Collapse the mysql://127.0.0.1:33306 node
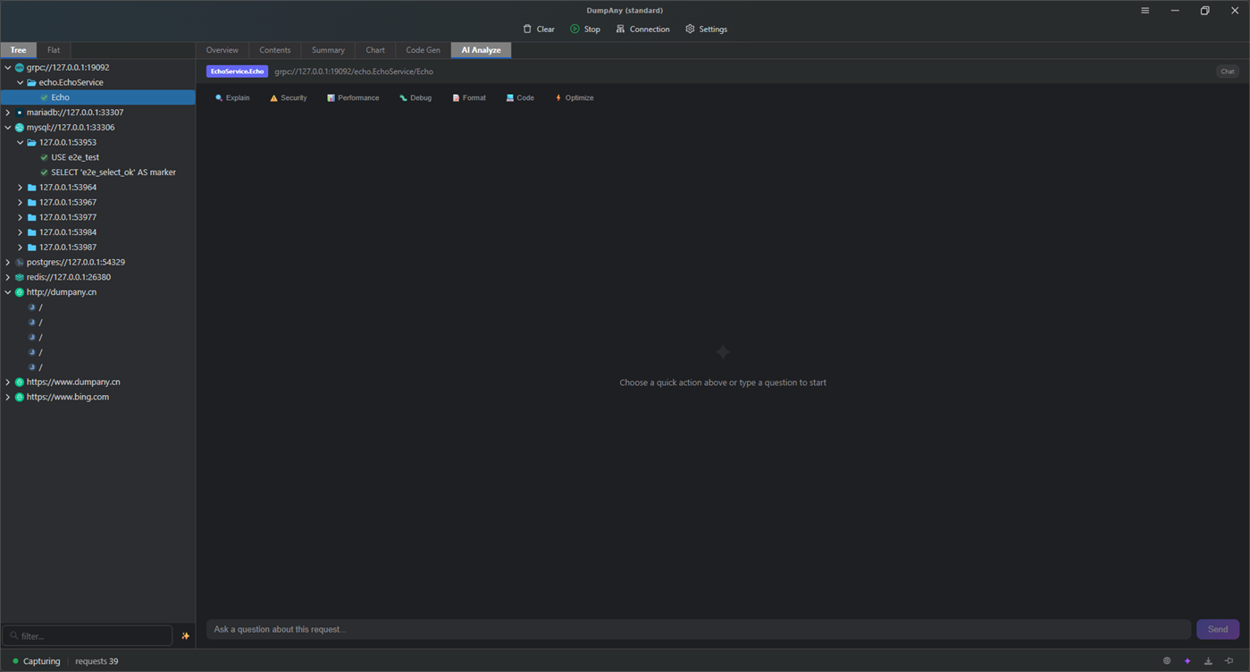1250x672 pixels. tap(8, 128)
